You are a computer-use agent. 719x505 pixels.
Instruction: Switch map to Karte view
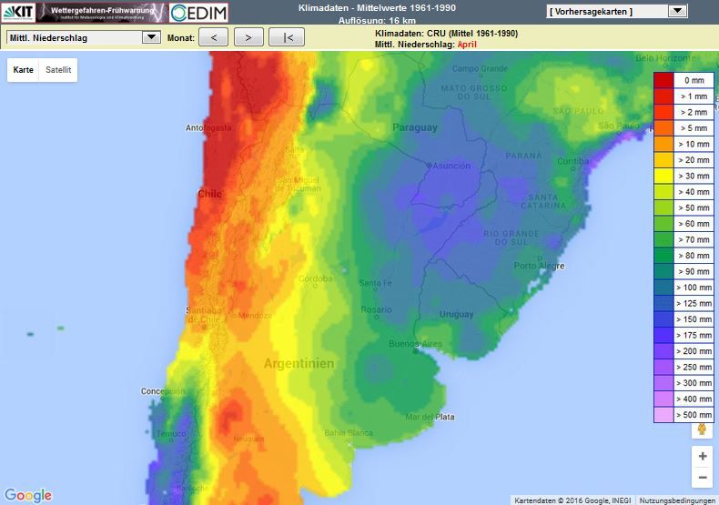point(24,70)
